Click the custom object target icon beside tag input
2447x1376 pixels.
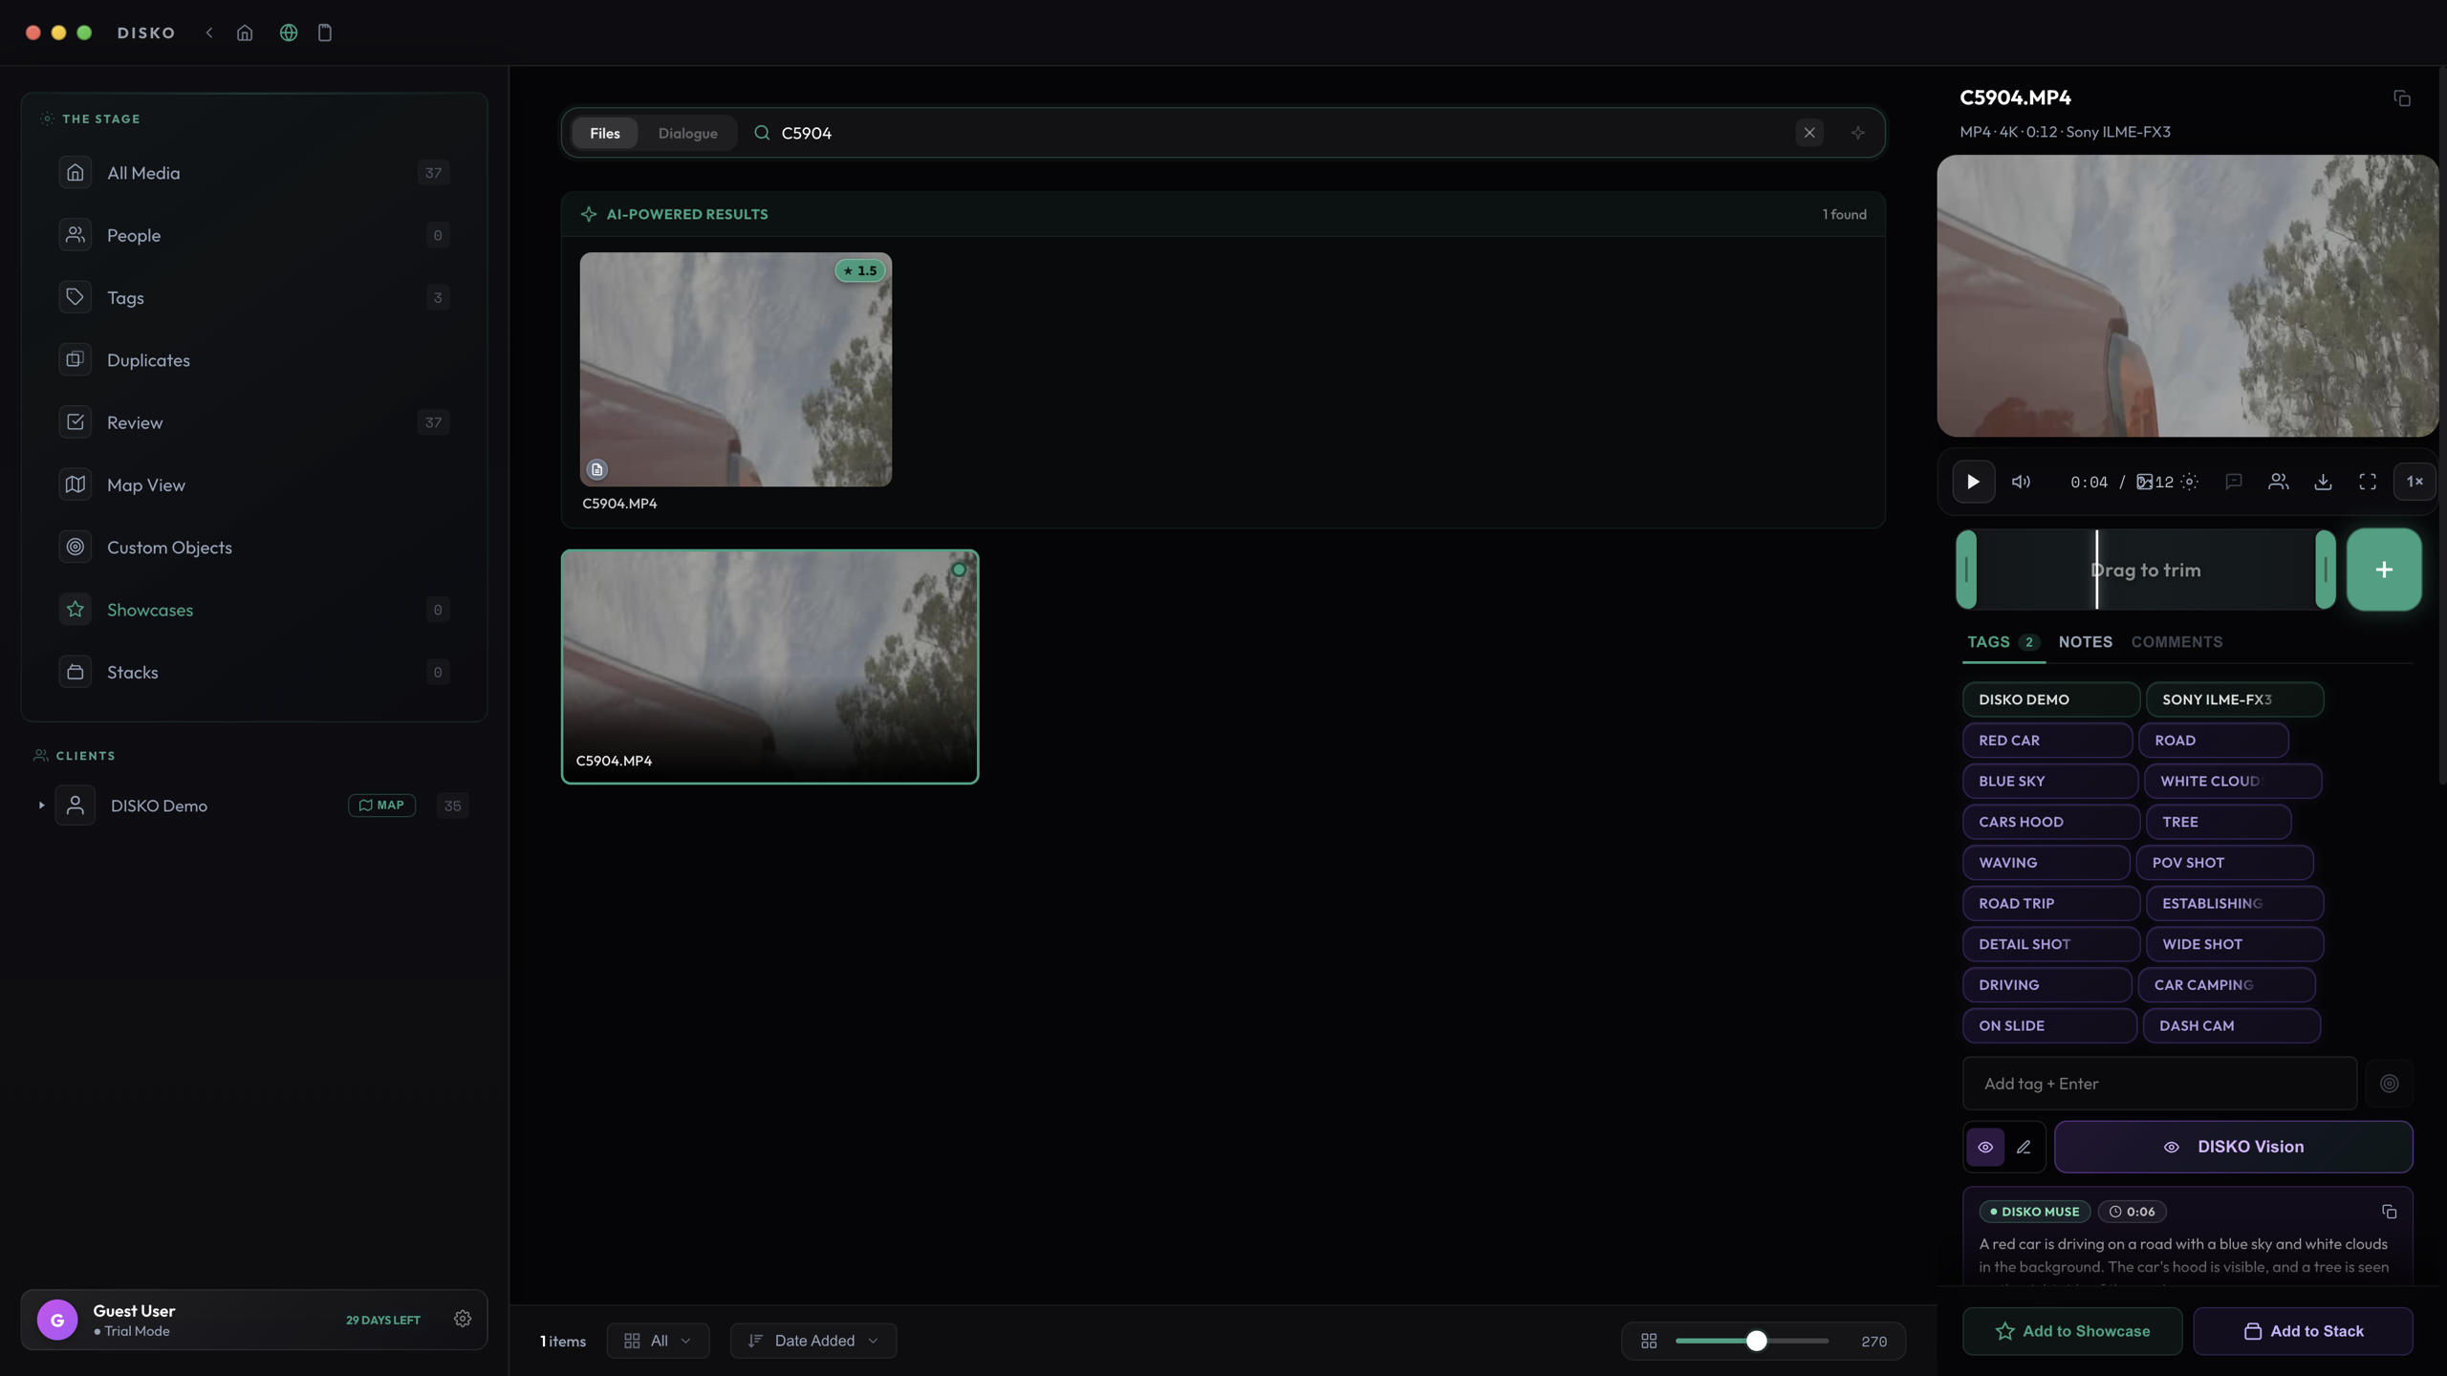click(x=2389, y=1084)
